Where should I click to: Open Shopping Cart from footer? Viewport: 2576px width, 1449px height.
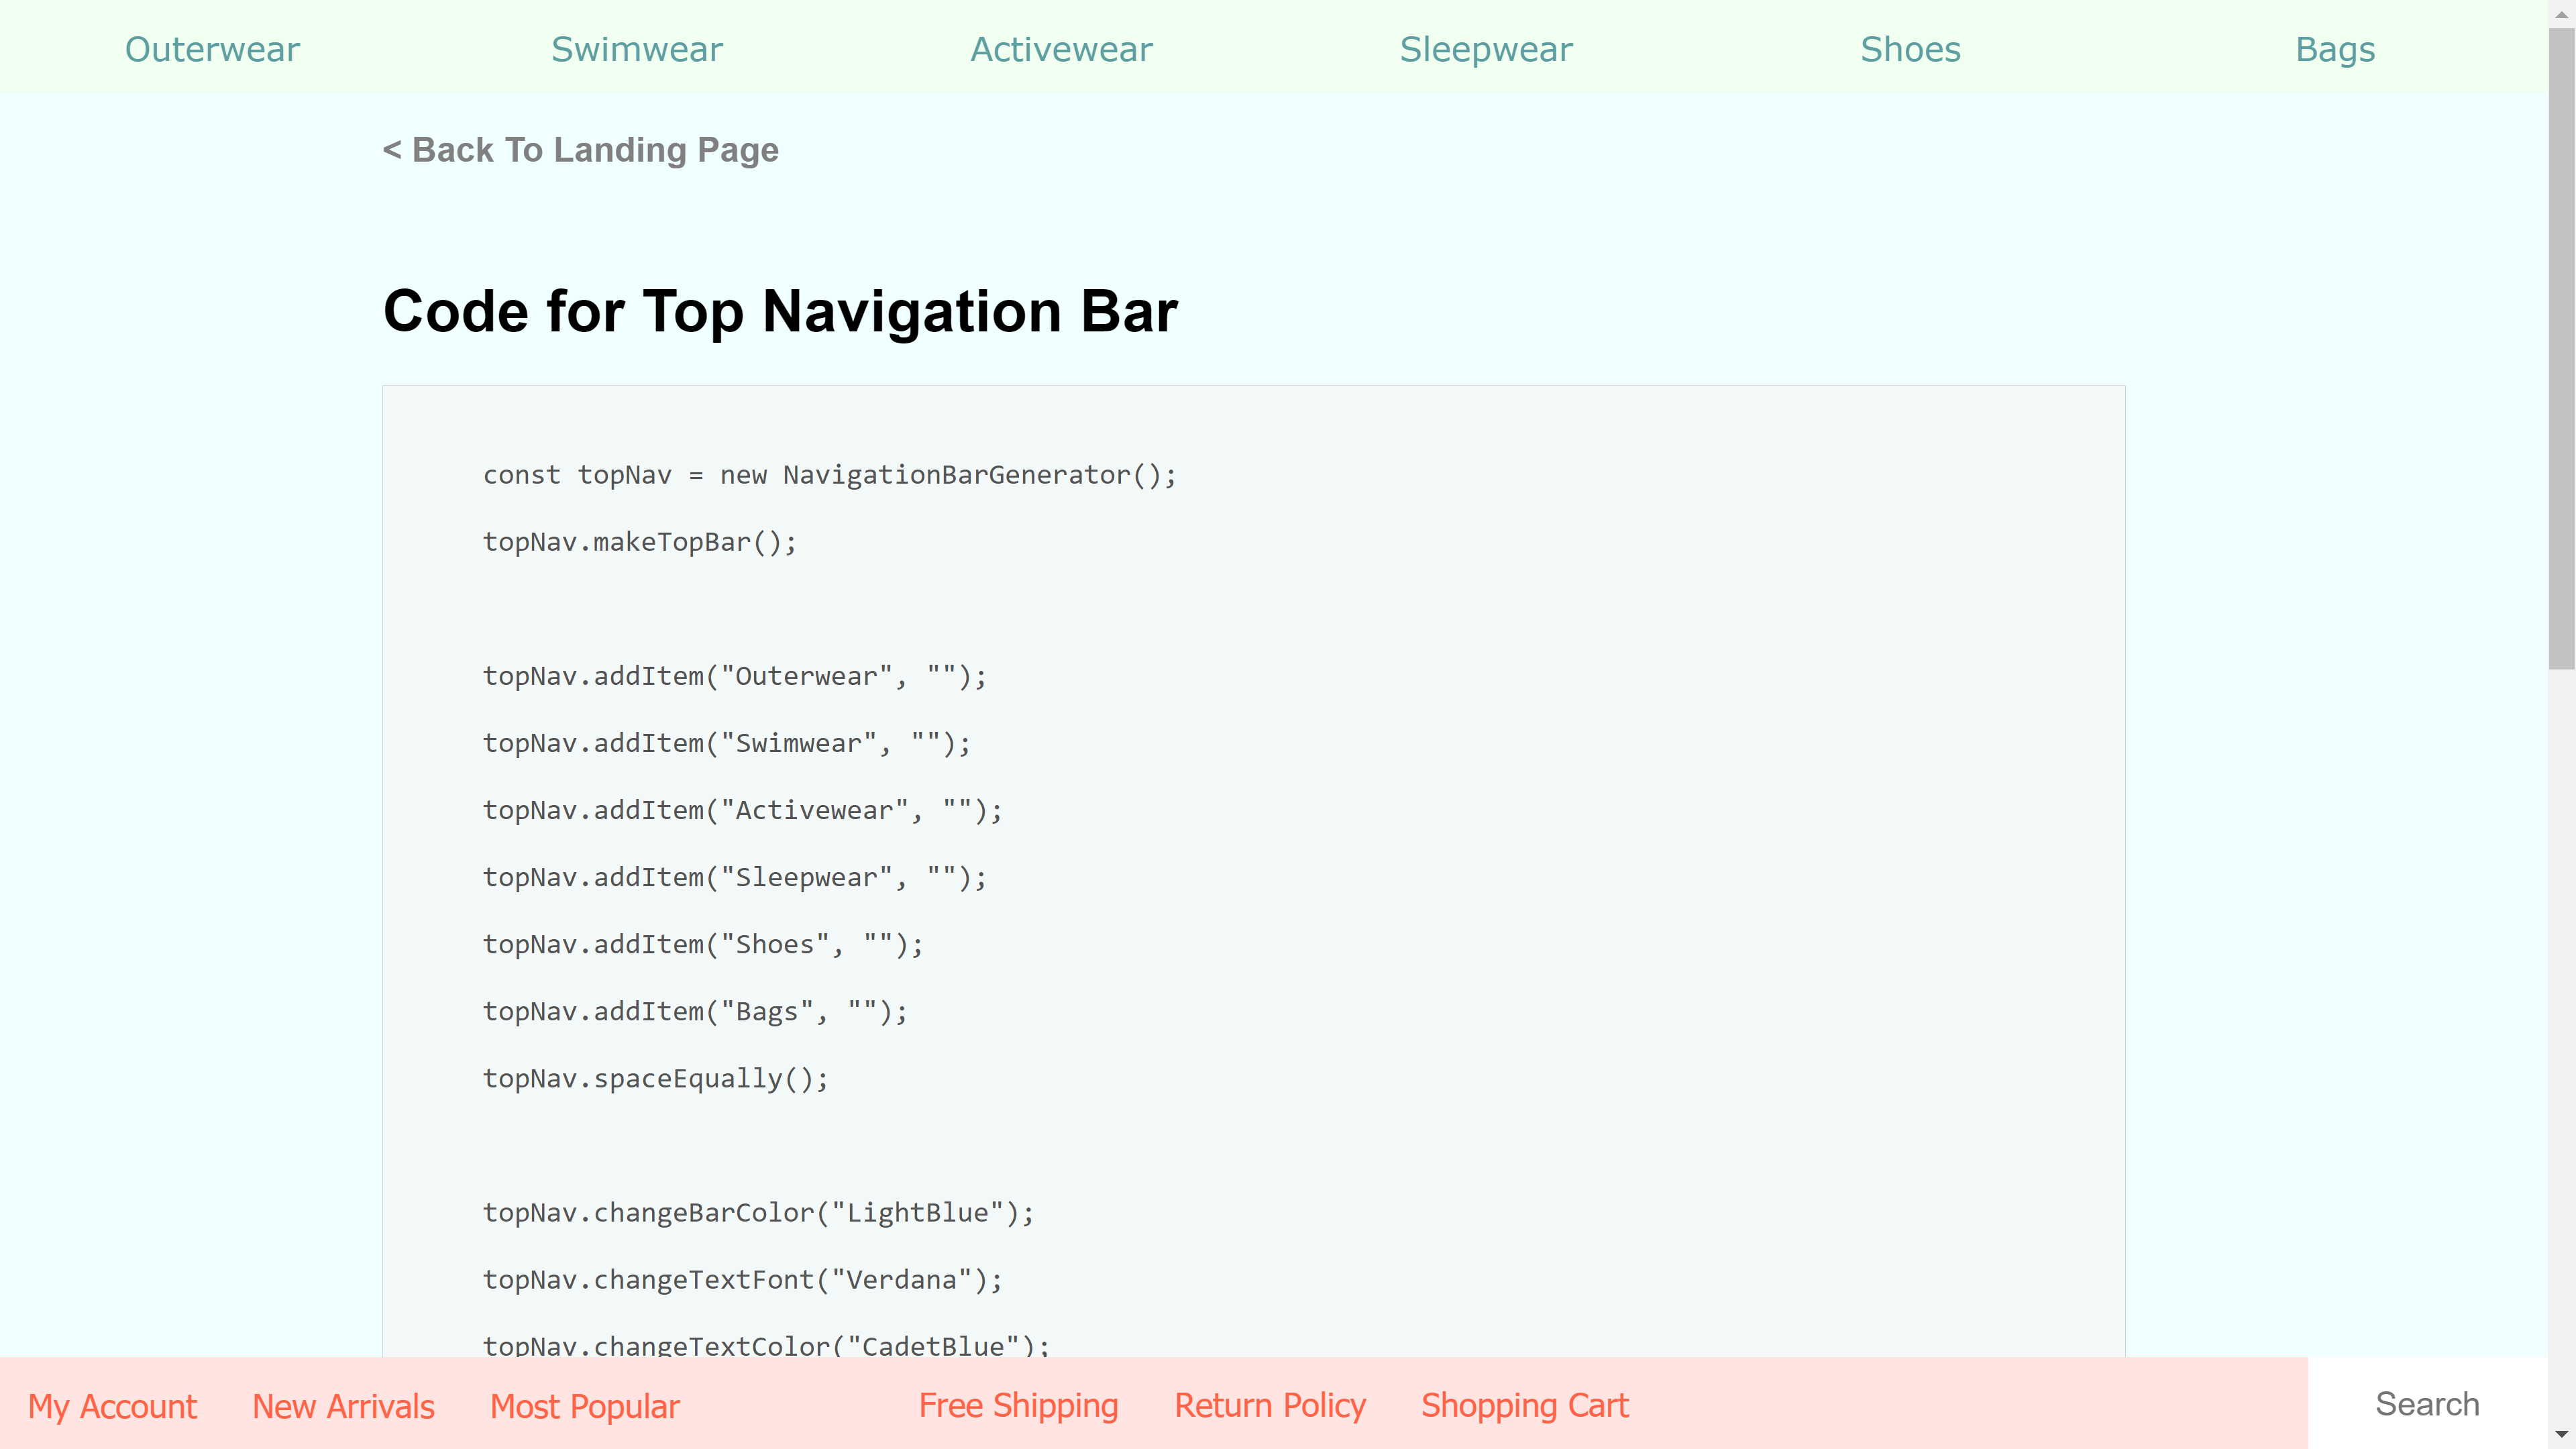tap(1523, 1405)
